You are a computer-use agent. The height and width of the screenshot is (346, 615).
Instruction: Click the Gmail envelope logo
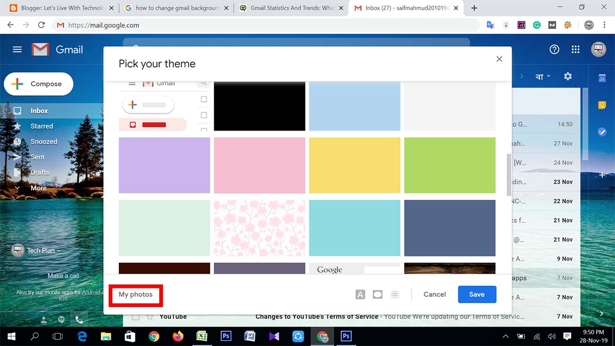click(39, 49)
